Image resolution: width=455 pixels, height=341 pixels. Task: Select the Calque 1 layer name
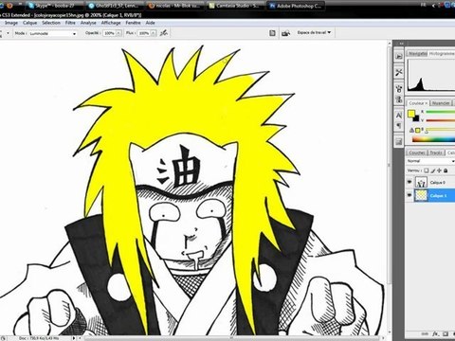point(438,196)
